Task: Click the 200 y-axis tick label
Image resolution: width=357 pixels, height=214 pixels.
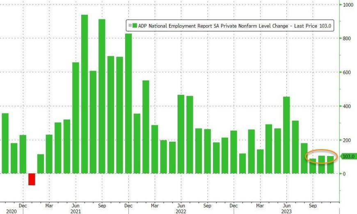Action: point(347,140)
